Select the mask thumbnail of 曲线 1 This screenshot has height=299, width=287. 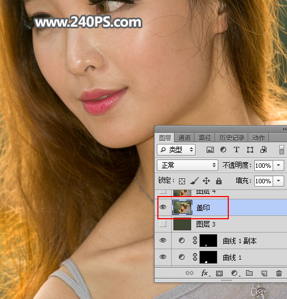click(x=208, y=257)
